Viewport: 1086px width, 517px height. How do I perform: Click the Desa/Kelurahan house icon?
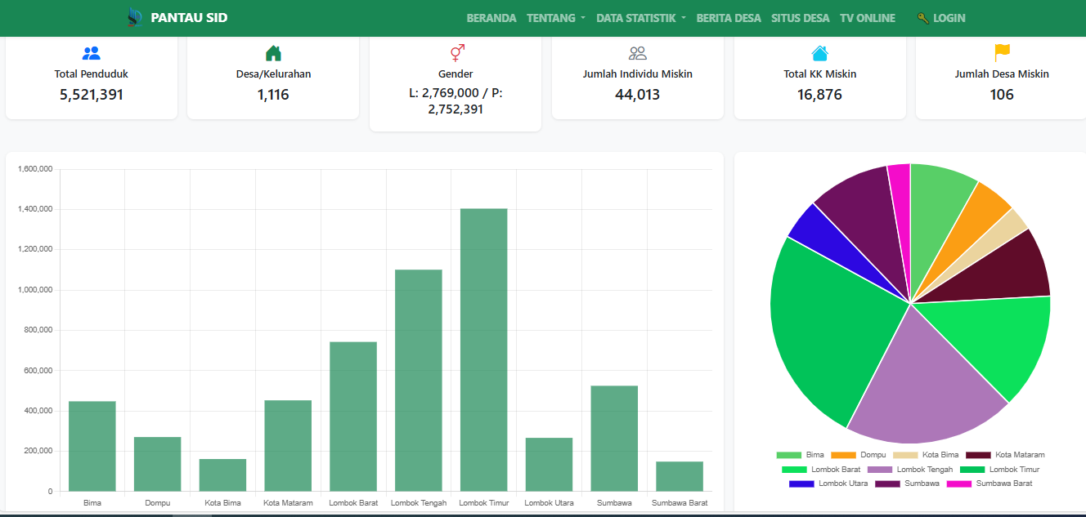273,54
